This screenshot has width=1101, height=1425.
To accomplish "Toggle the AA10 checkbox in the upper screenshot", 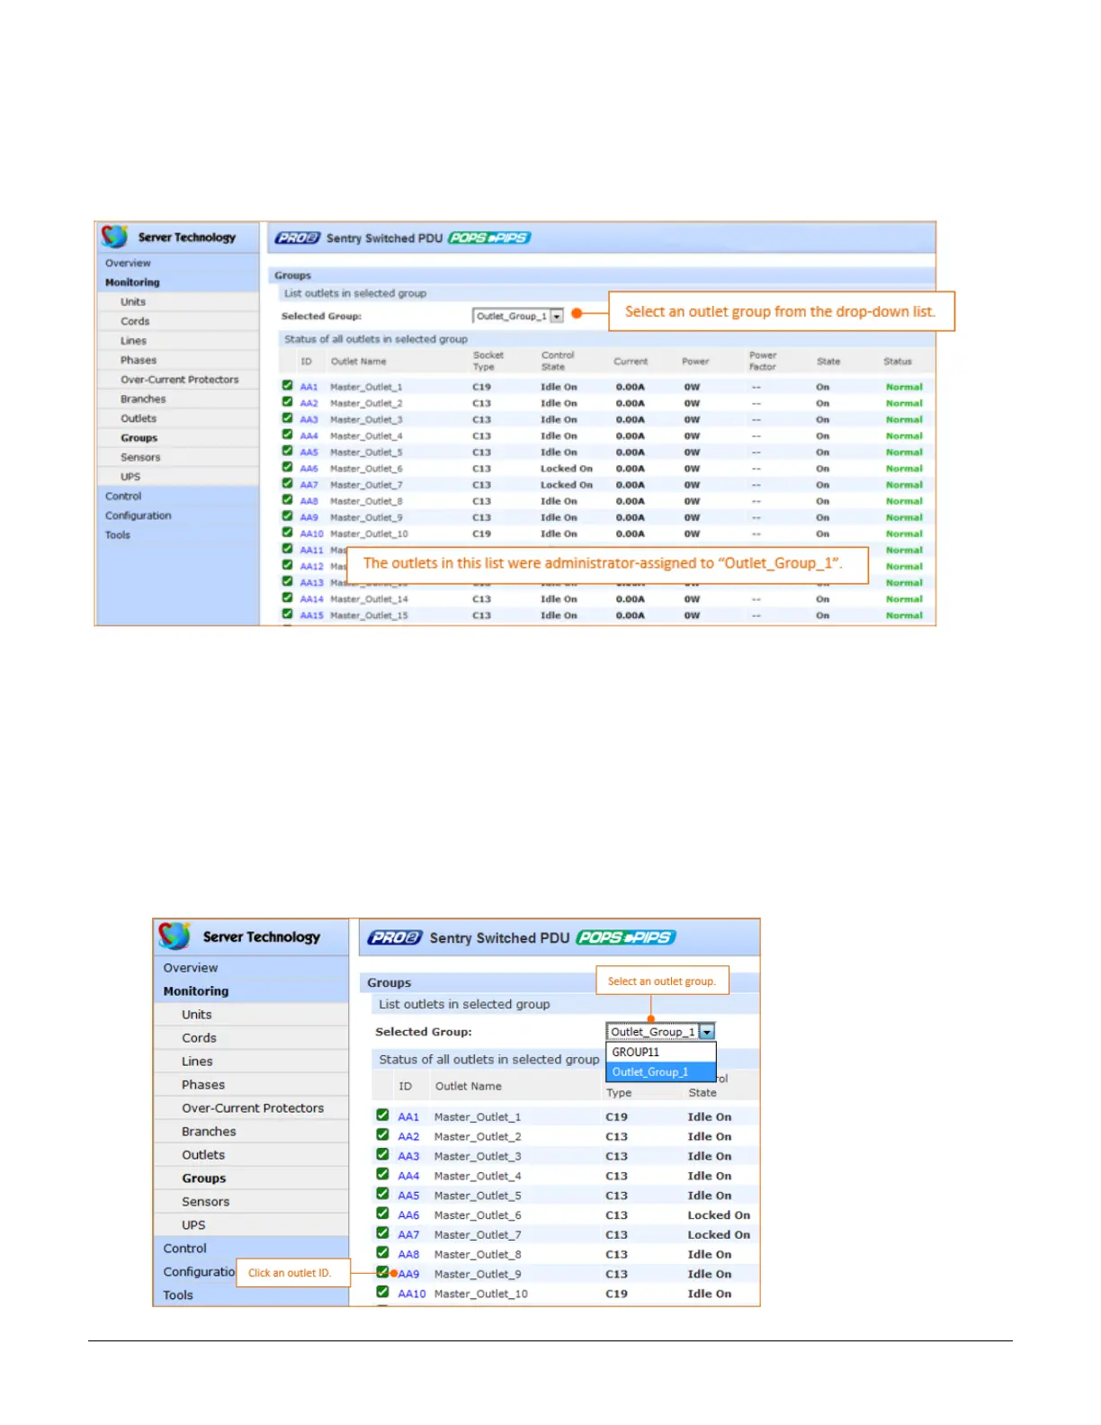I will tap(287, 533).
